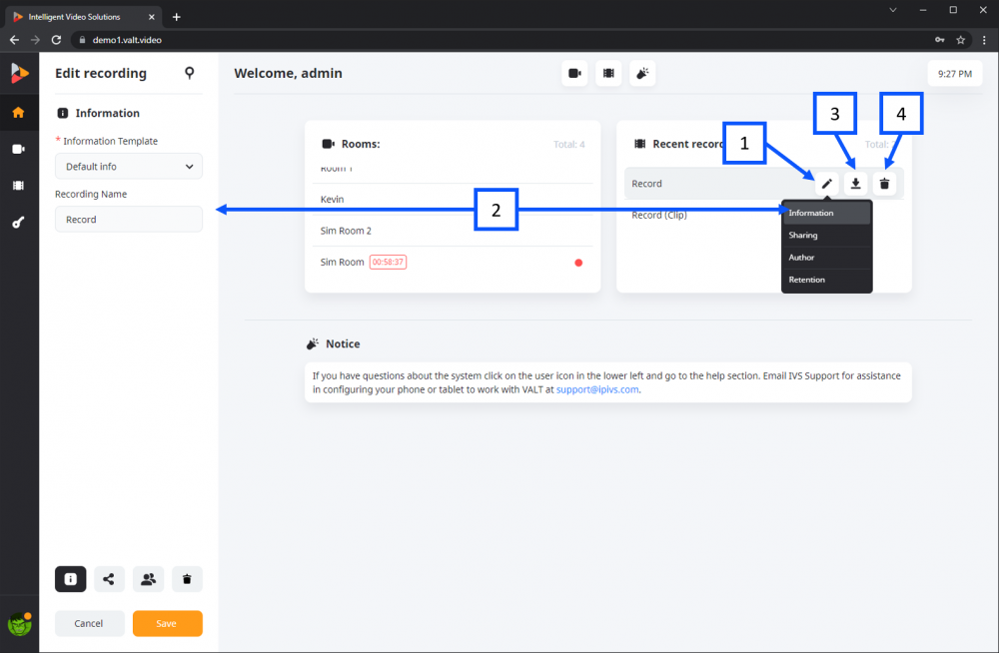
Task: Open the key Admin sidebar icon
Action: (x=18, y=223)
